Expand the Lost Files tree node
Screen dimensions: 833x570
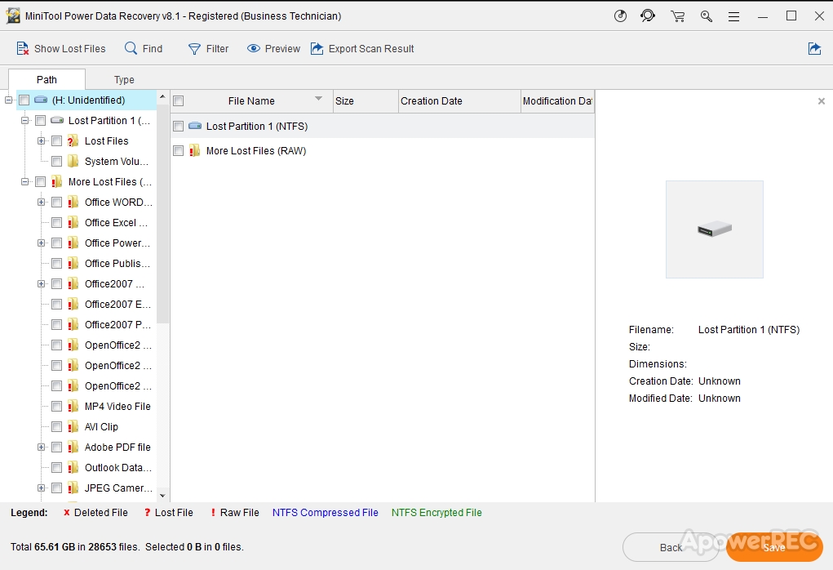pyautogui.click(x=41, y=141)
